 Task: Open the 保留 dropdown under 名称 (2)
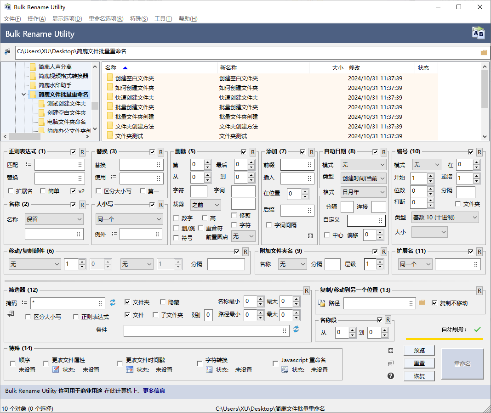[x=54, y=220]
